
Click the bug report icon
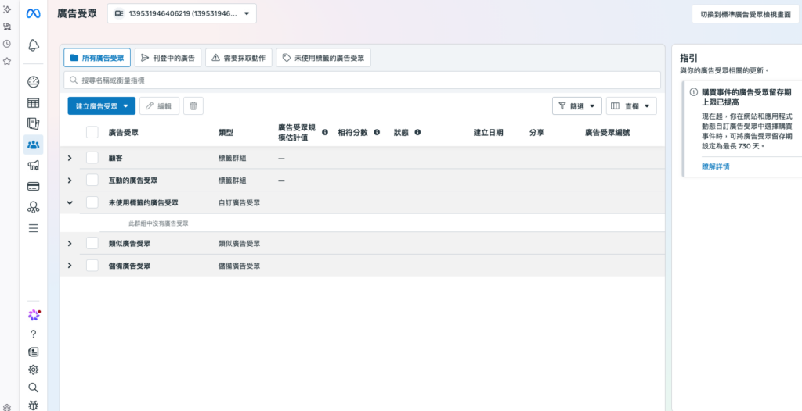tap(33, 406)
